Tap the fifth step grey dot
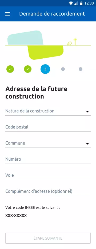 click(81, 69)
